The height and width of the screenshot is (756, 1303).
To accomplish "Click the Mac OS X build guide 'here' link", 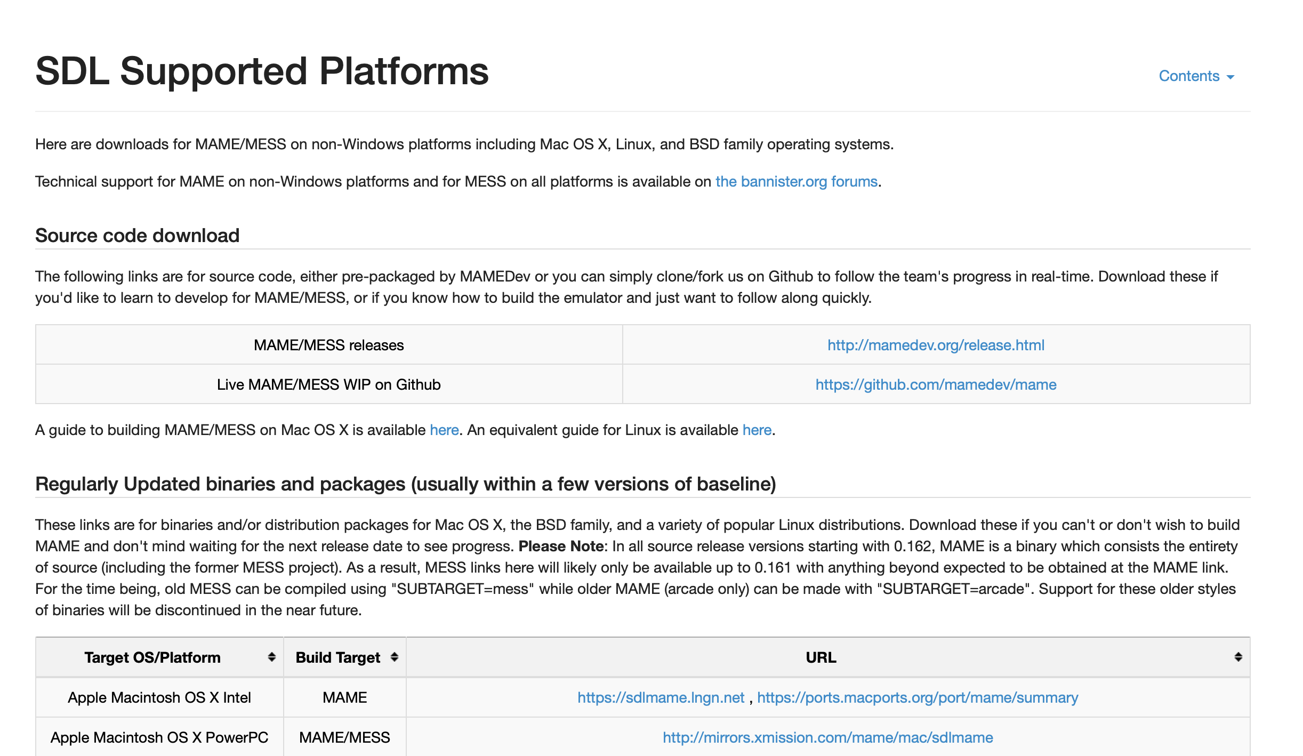I will pos(444,430).
